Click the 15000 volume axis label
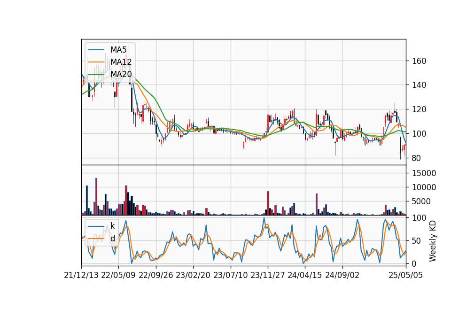Viewport: 451px width, 324px height. point(424,173)
